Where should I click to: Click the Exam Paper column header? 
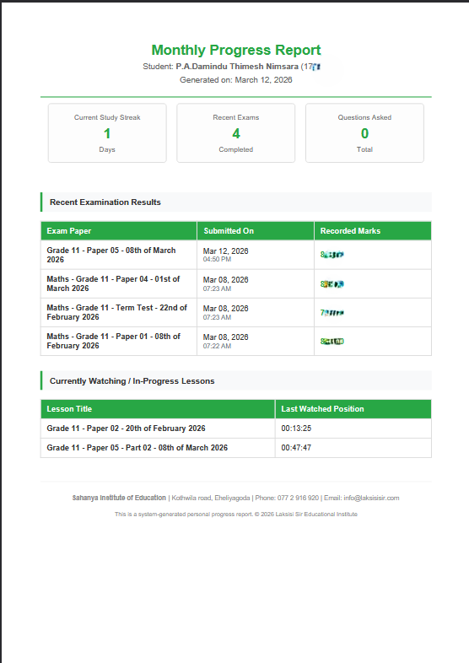point(119,231)
